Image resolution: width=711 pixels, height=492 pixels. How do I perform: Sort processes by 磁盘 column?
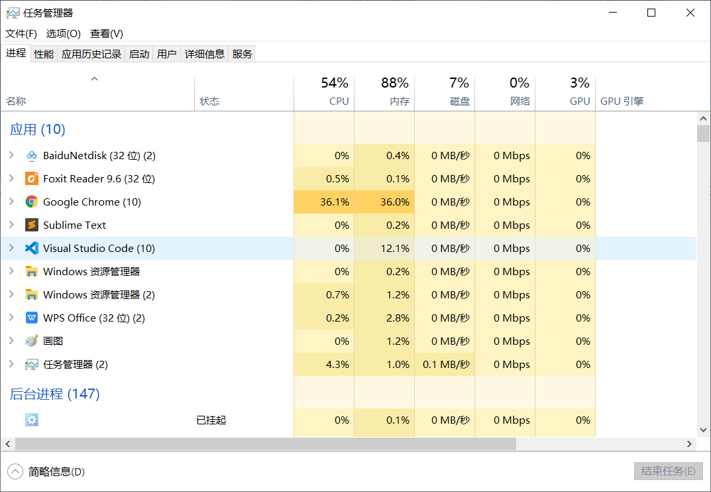pos(445,93)
